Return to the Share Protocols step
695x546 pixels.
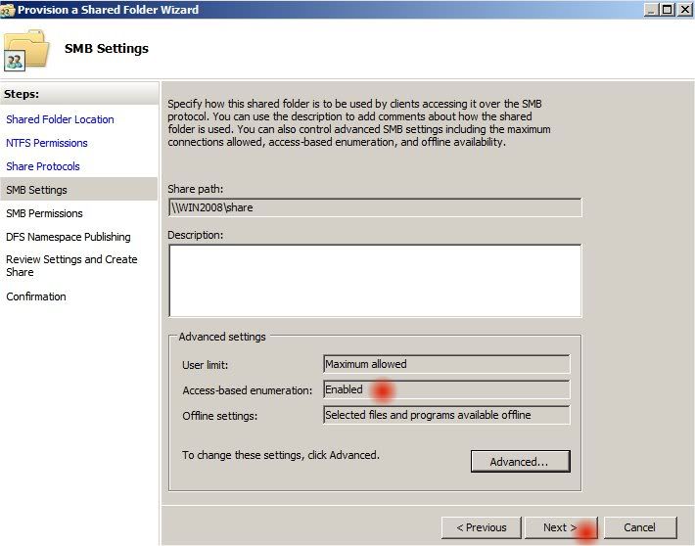[x=42, y=166]
